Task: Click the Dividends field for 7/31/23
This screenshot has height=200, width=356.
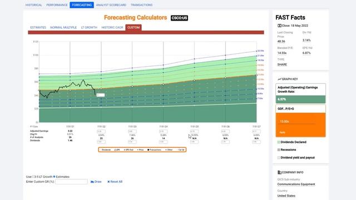Action: pos(132,142)
